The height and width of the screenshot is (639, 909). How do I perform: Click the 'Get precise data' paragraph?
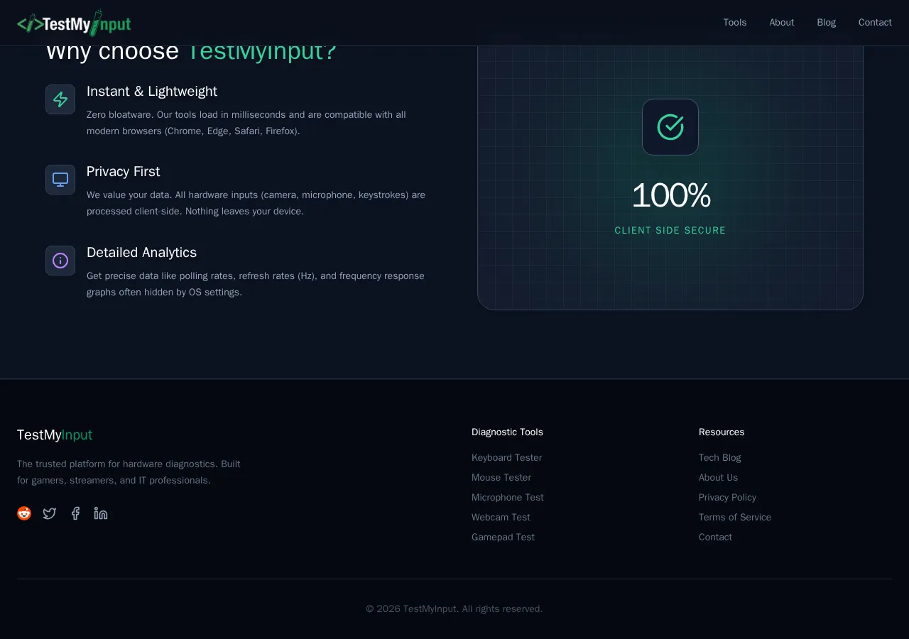[256, 284]
